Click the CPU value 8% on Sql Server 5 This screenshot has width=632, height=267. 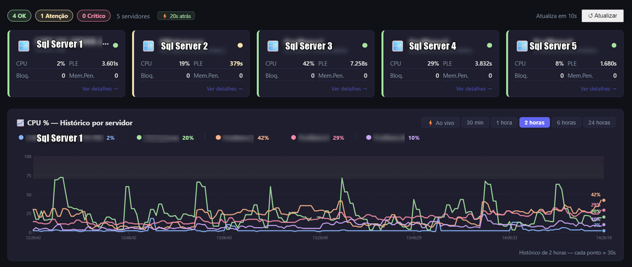pyautogui.click(x=559, y=63)
